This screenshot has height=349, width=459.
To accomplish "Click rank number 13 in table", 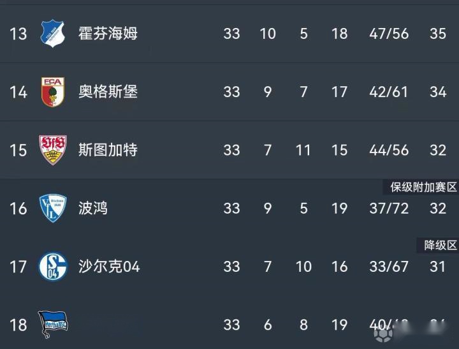I will (x=18, y=33).
